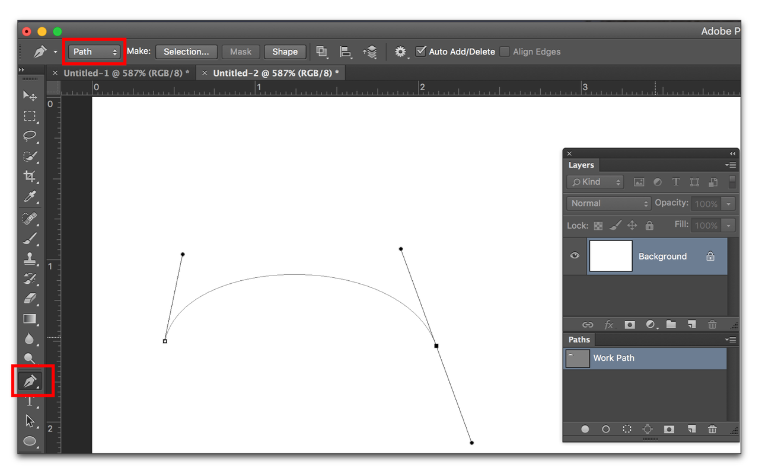Screen dimensions: 759x474
Task: Click the Selection... button
Action: (x=186, y=52)
